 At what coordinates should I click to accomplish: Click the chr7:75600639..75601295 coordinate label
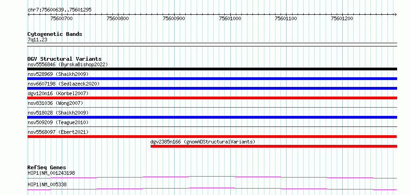pyautogui.click(x=59, y=10)
